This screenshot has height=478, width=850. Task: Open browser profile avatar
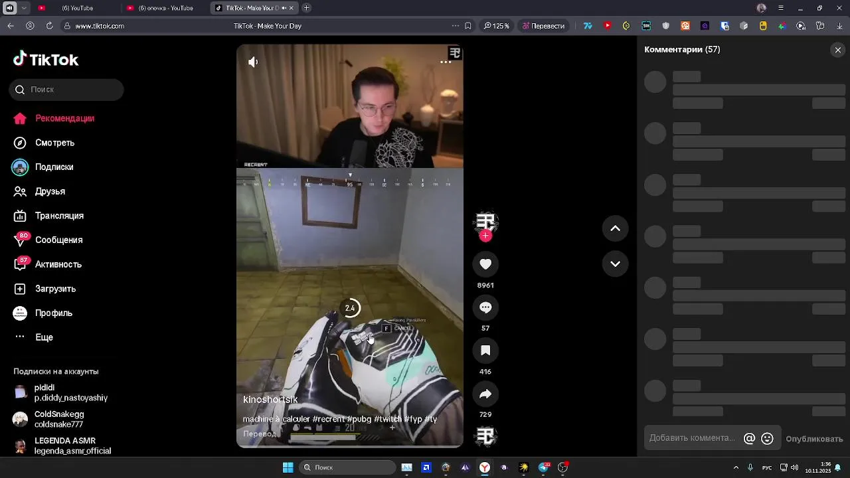(761, 8)
